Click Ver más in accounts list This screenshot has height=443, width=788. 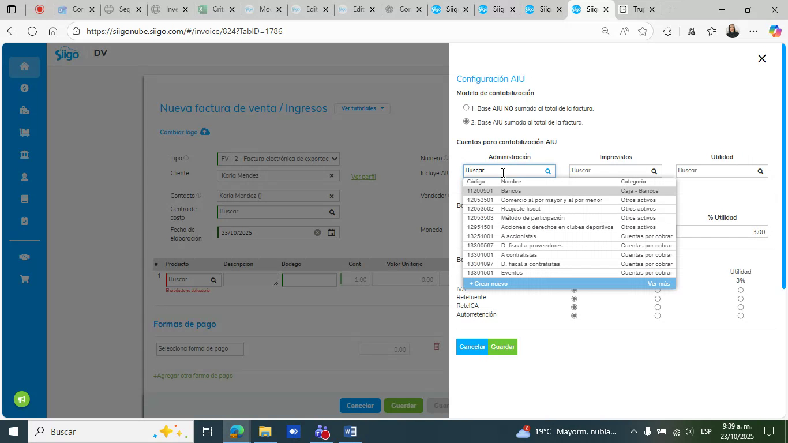659,284
